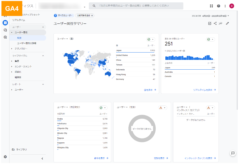
Task: Click the library folder icon
Action: coord(13,149)
